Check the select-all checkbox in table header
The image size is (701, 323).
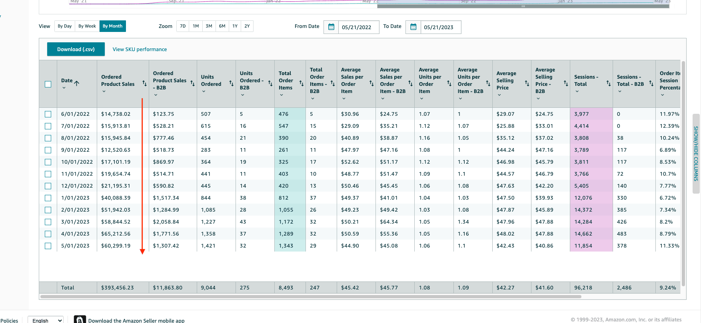pyautogui.click(x=48, y=84)
